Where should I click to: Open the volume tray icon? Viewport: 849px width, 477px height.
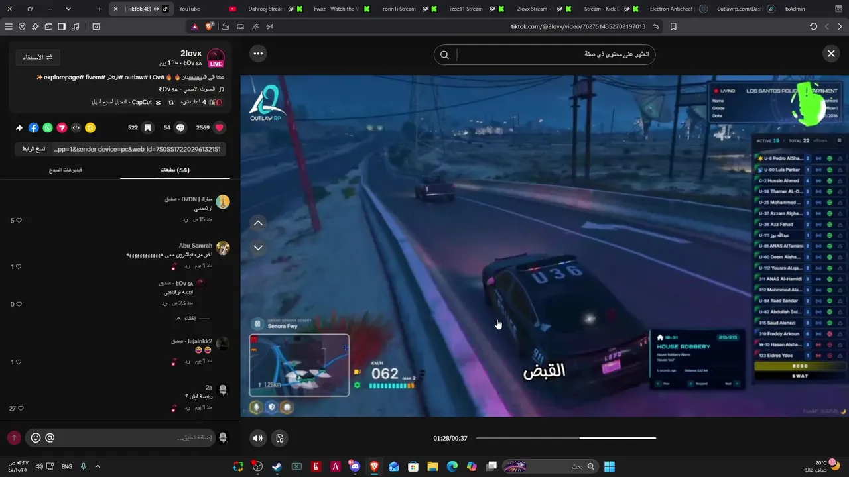click(x=39, y=466)
